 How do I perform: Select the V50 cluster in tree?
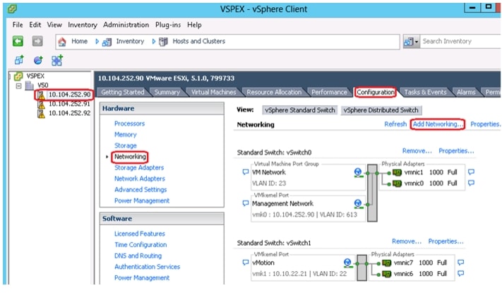coord(42,85)
